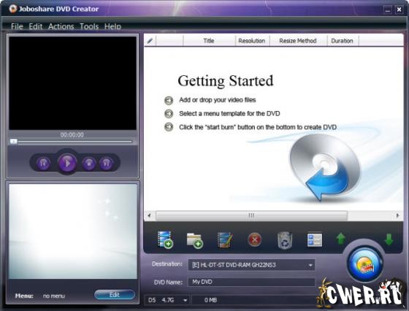Screen dimensions: 409x311
Task: Click the DVD Name input field
Action: tap(251, 282)
